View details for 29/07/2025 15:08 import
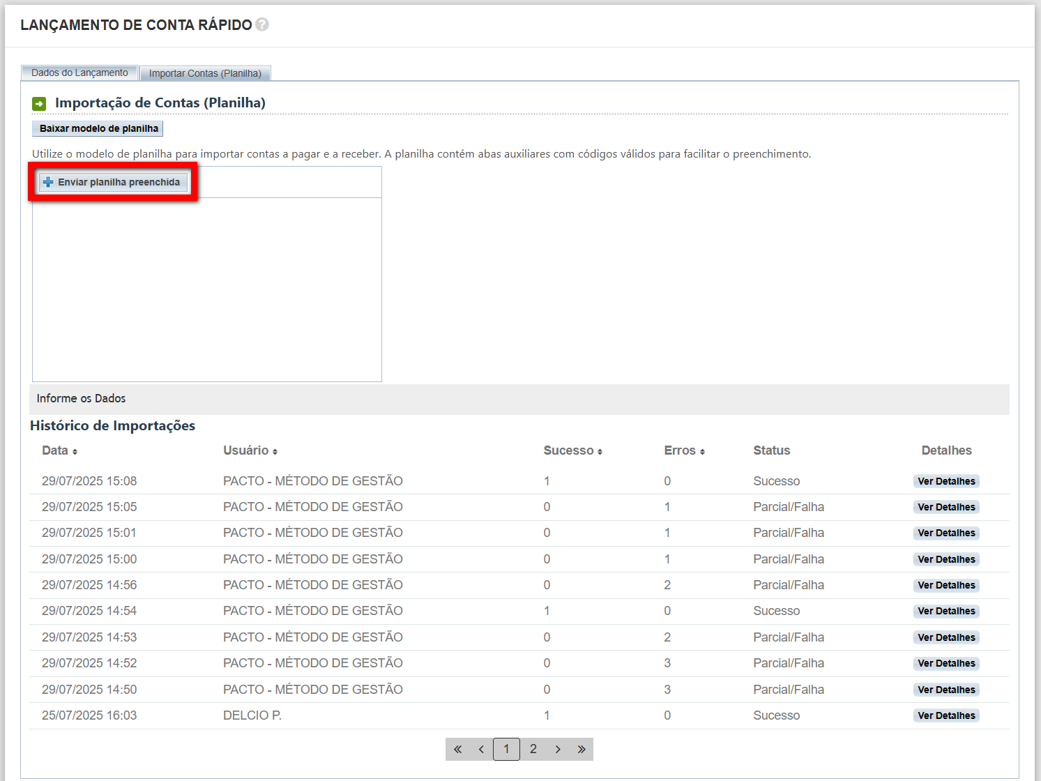This screenshot has height=781, width=1041. coord(946,481)
